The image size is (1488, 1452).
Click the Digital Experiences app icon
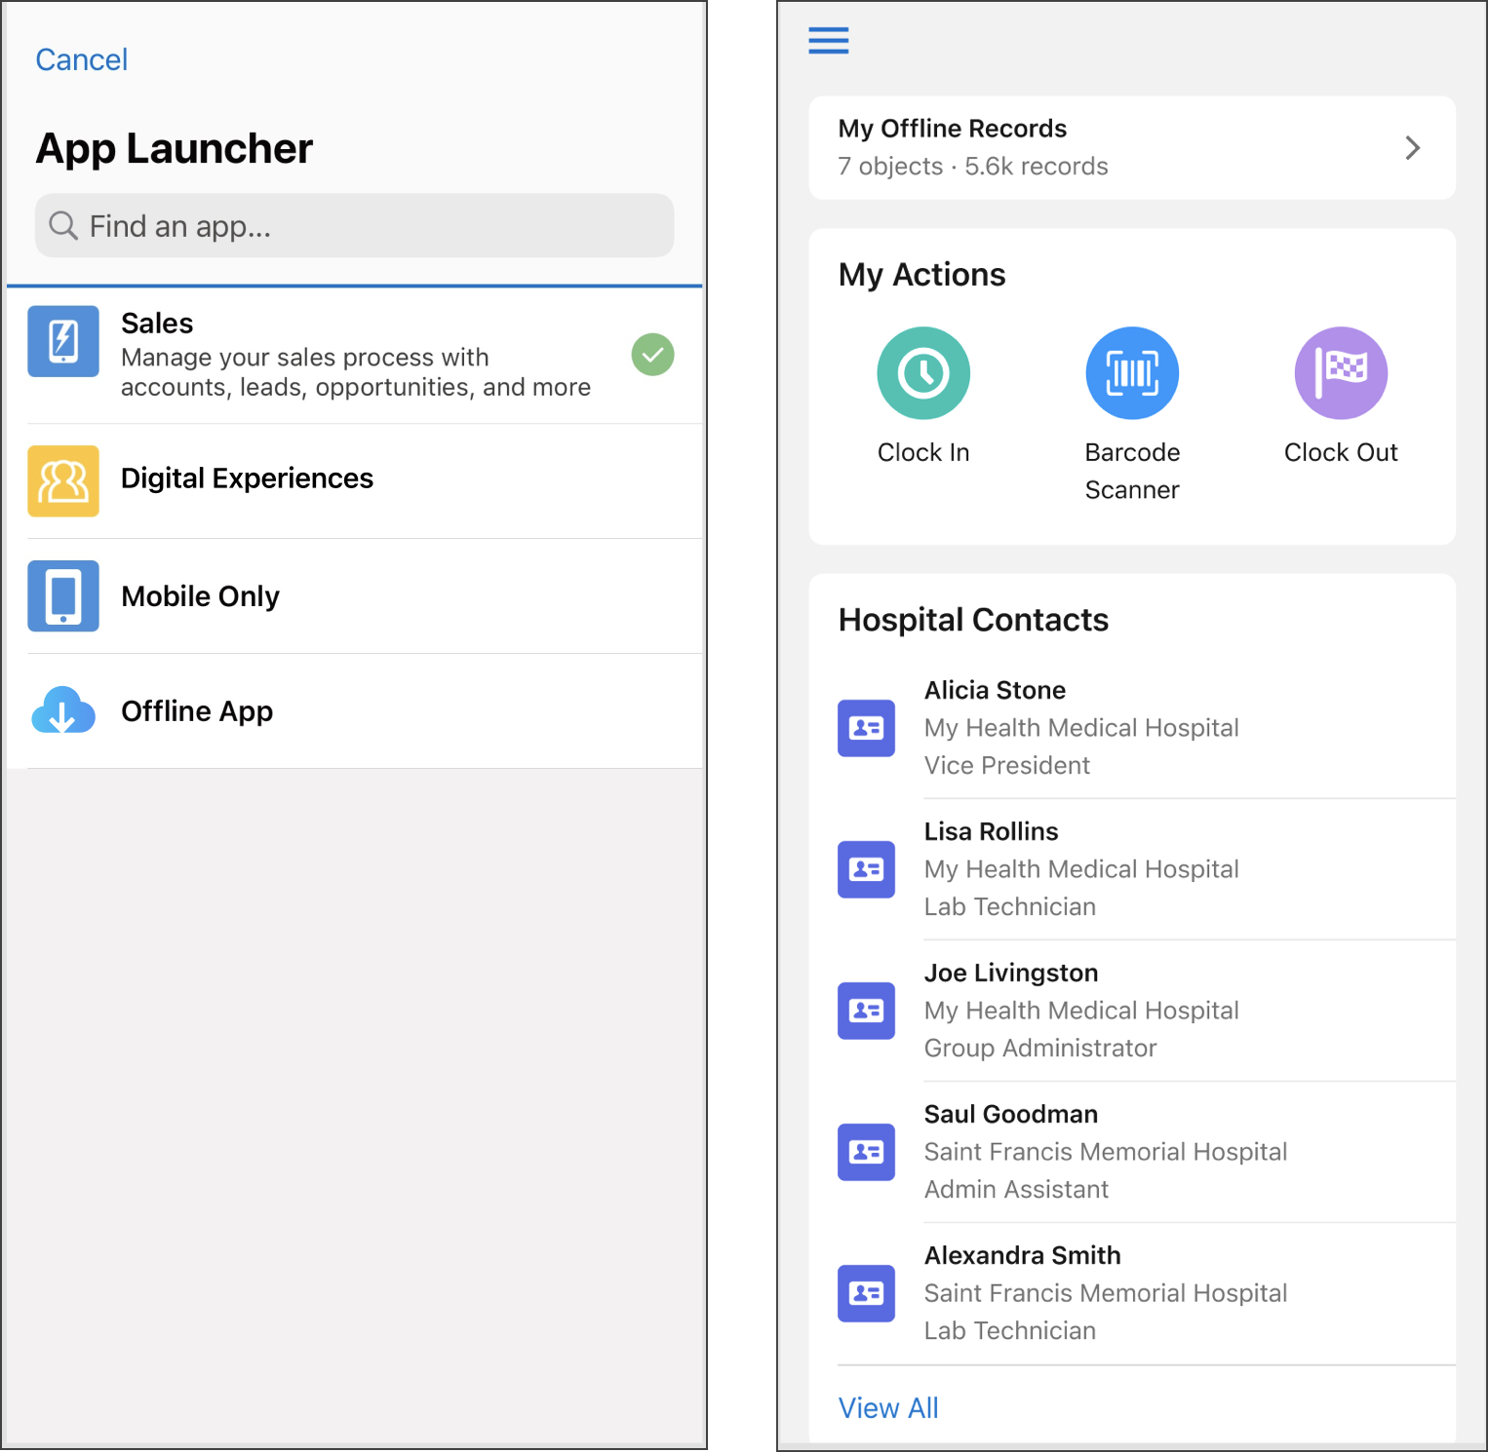pyautogui.click(x=62, y=480)
